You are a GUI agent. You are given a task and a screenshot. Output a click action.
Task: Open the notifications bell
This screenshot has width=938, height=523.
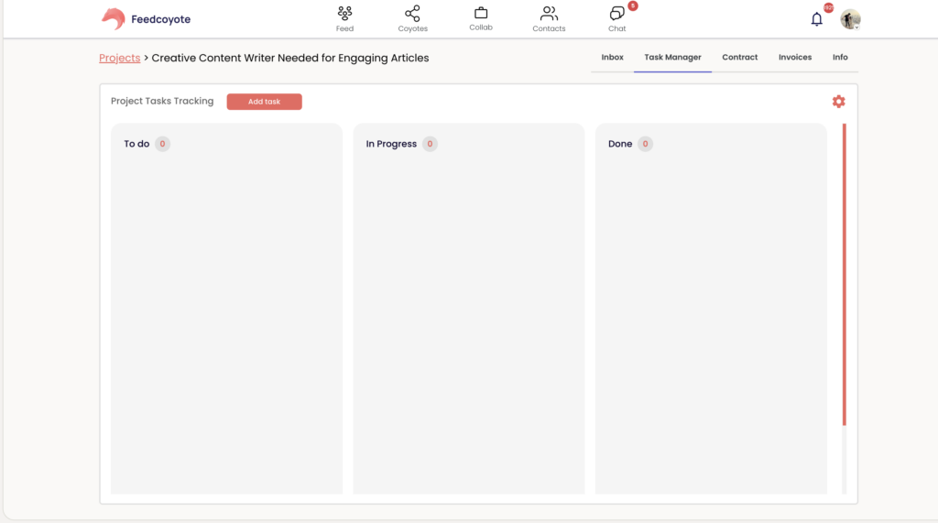pos(817,19)
